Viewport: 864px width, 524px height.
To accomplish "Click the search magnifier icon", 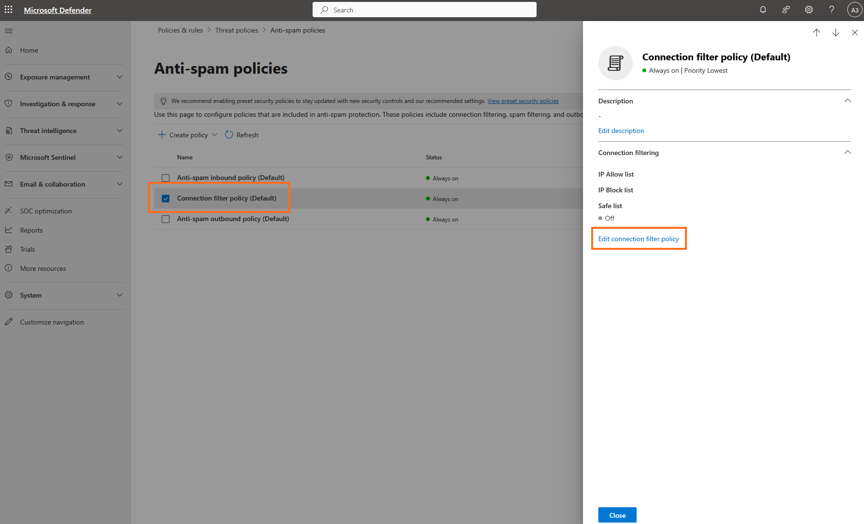I will coord(325,10).
